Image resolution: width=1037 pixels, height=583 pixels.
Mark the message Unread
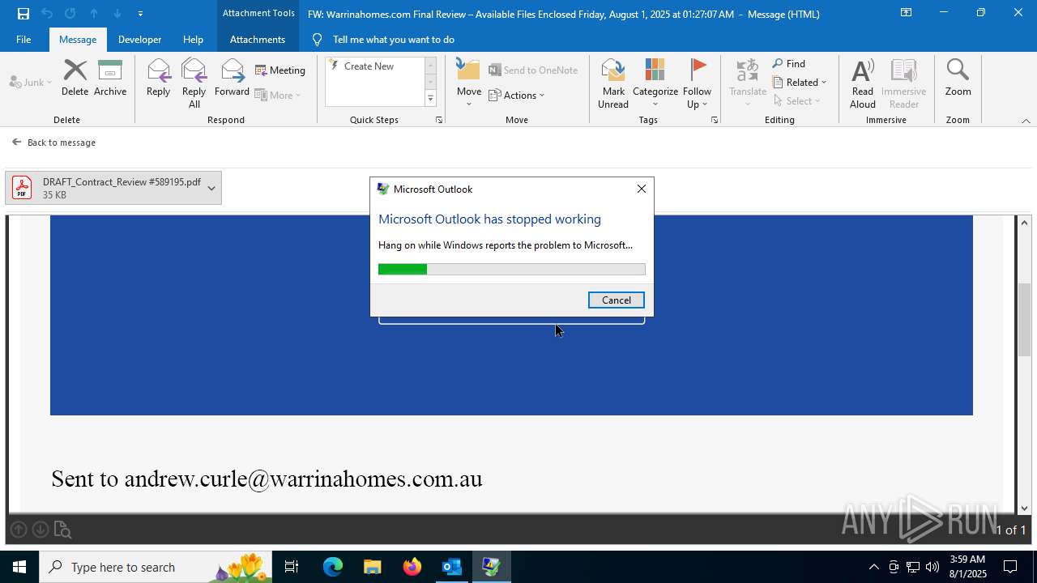[x=613, y=83]
